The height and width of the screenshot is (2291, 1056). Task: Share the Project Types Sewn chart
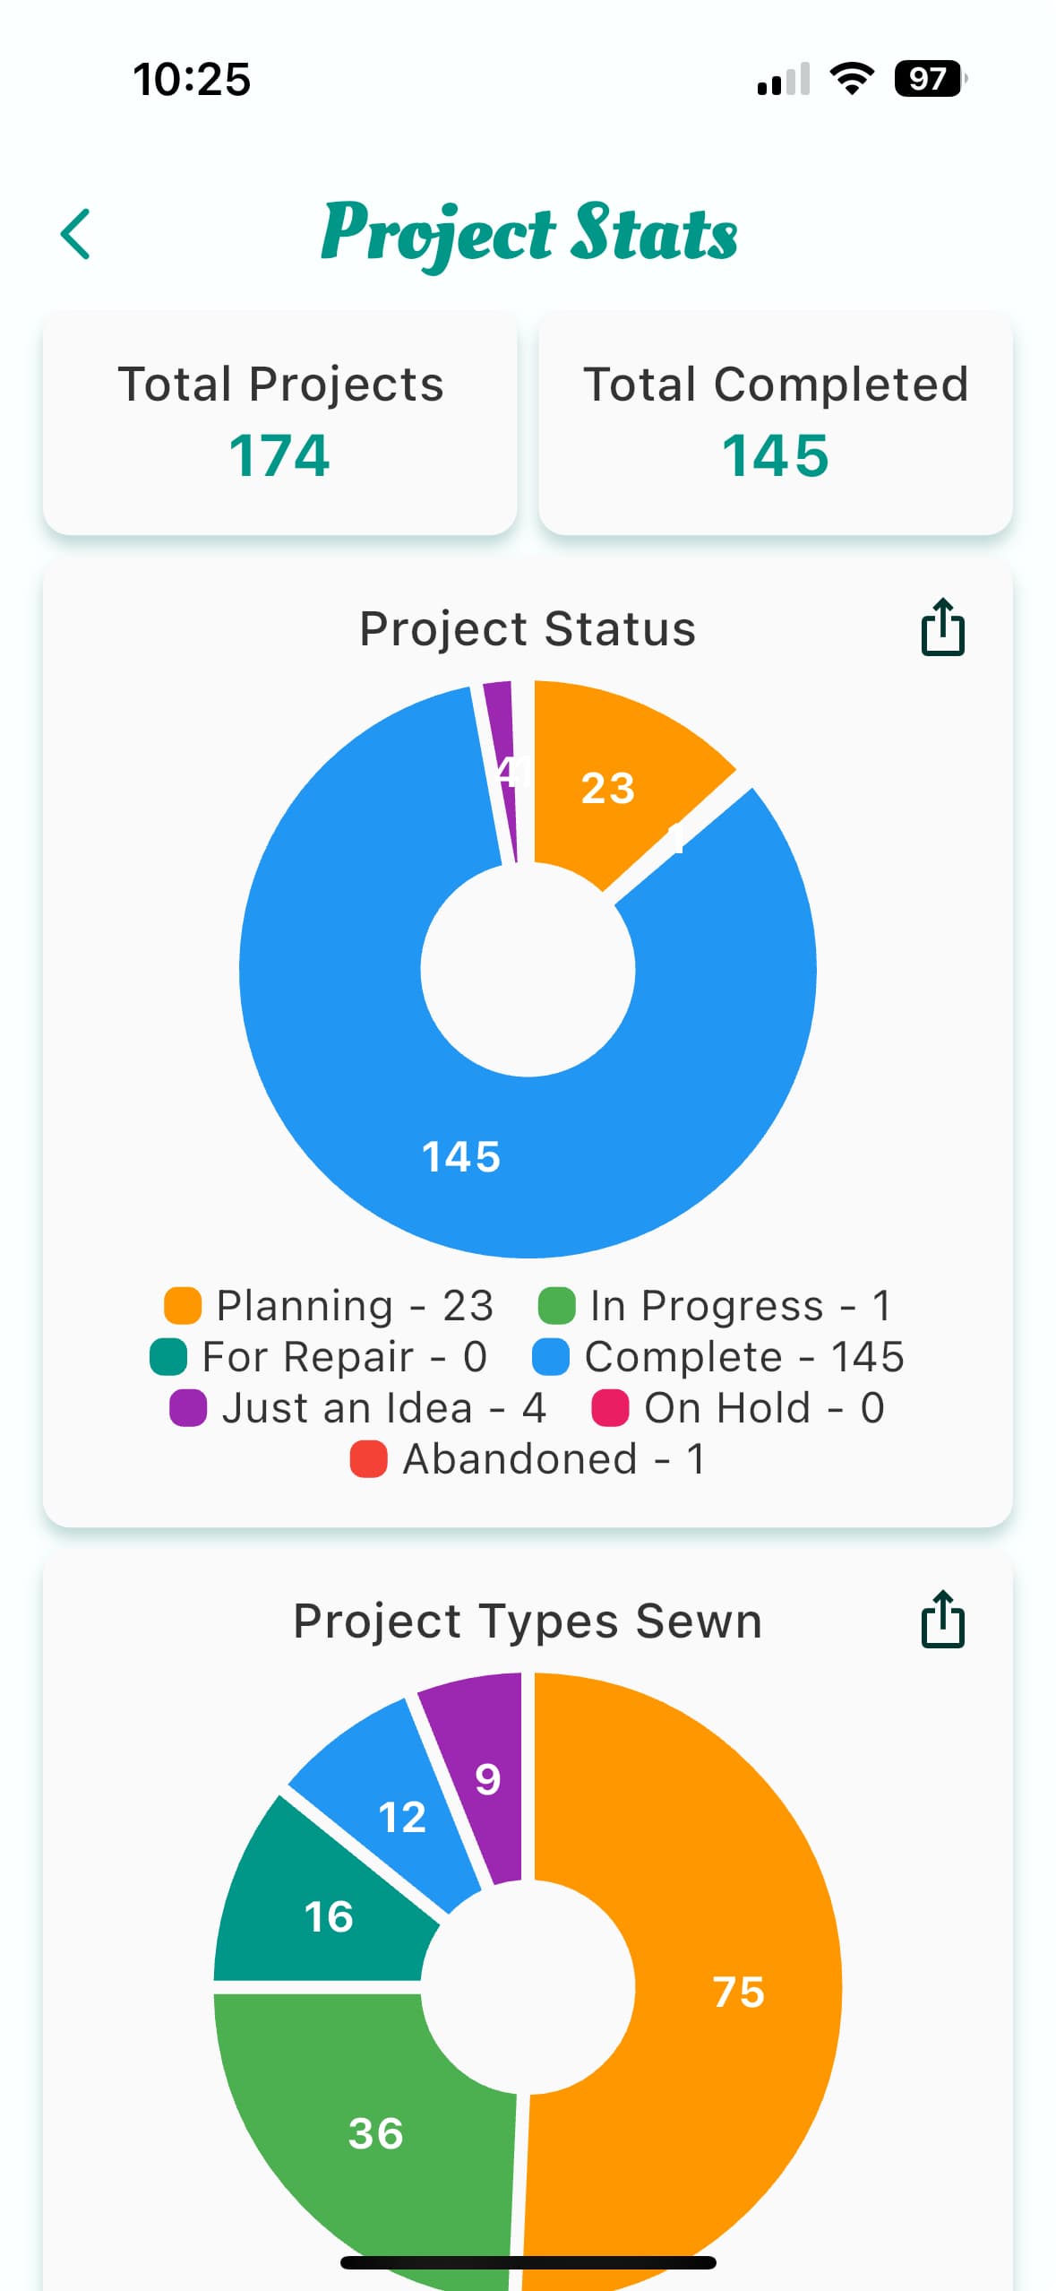tap(942, 1620)
